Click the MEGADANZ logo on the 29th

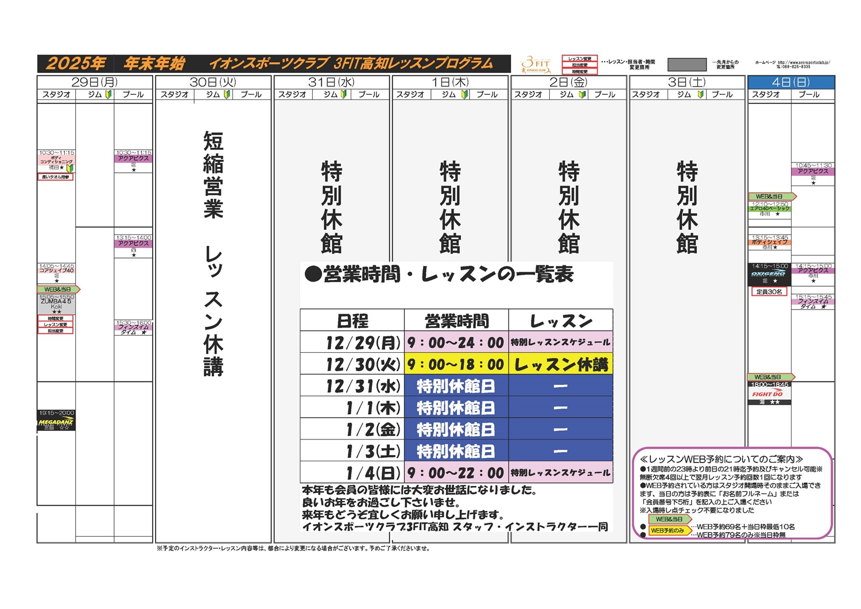(x=56, y=422)
